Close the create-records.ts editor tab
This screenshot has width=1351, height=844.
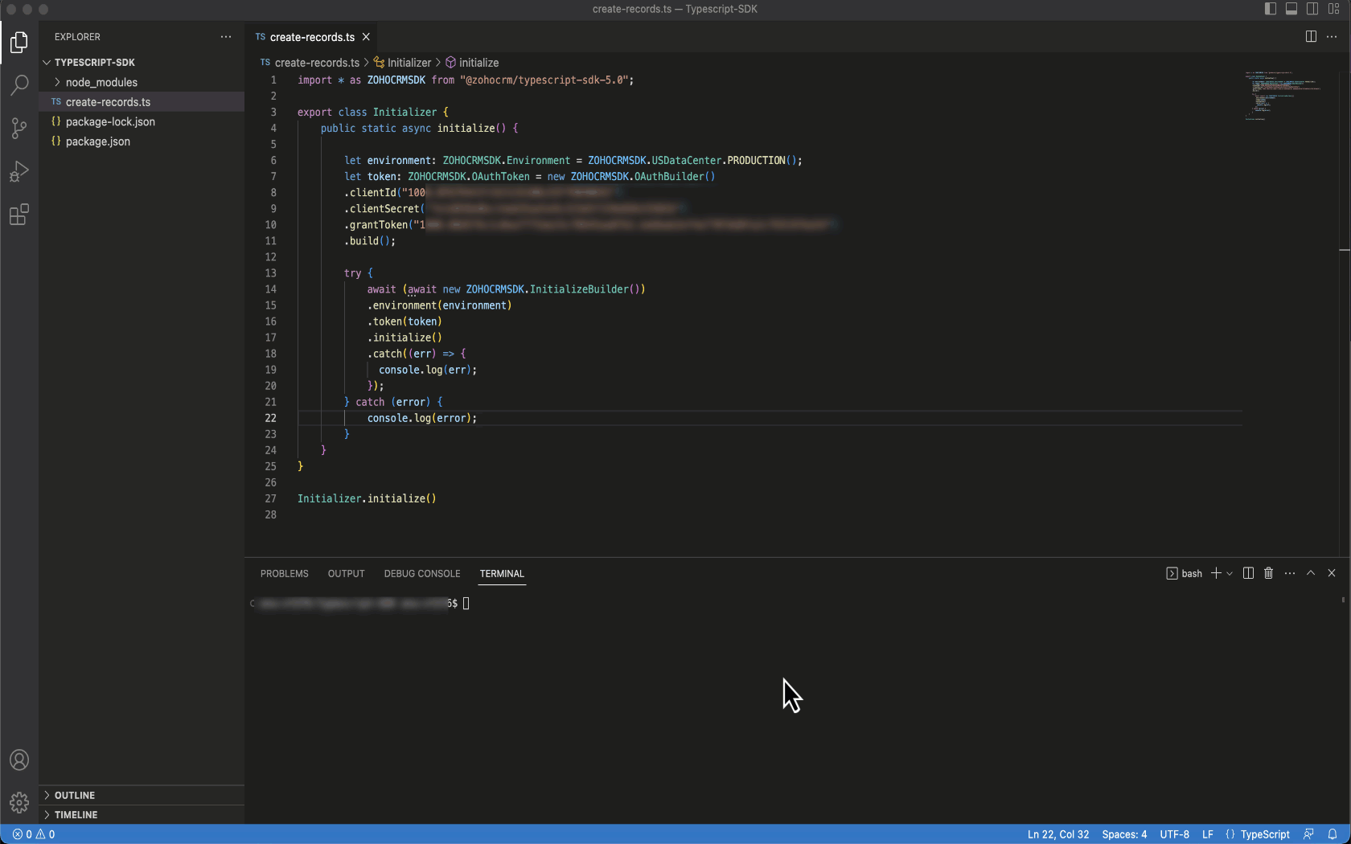click(366, 37)
